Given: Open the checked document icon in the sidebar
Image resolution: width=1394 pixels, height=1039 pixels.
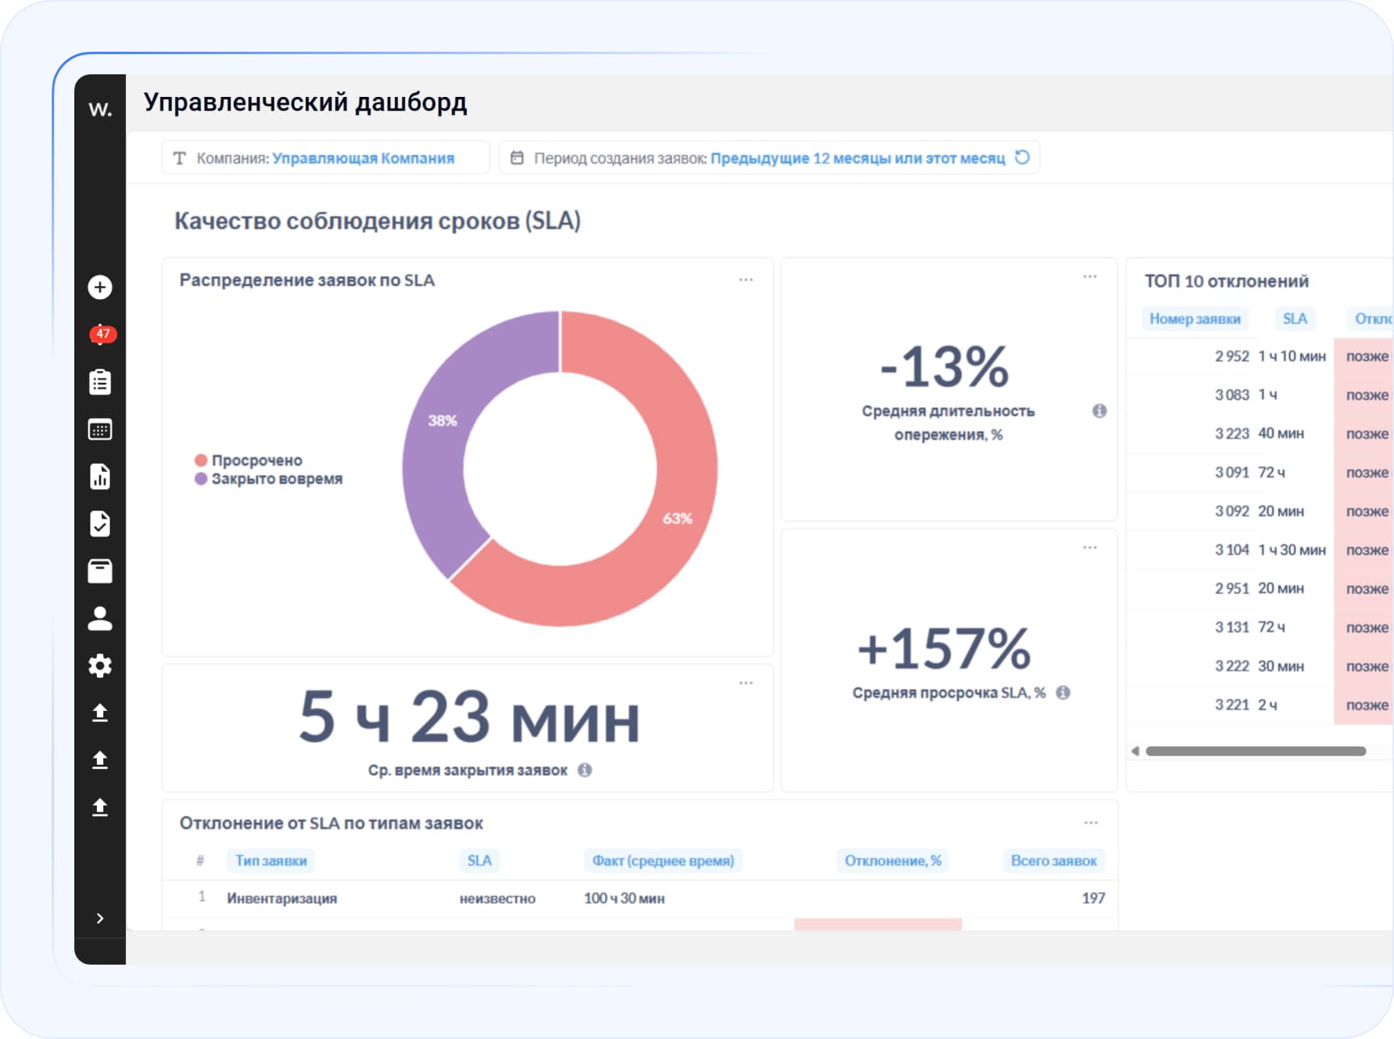Looking at the screenshot, I should pos(100,524).
